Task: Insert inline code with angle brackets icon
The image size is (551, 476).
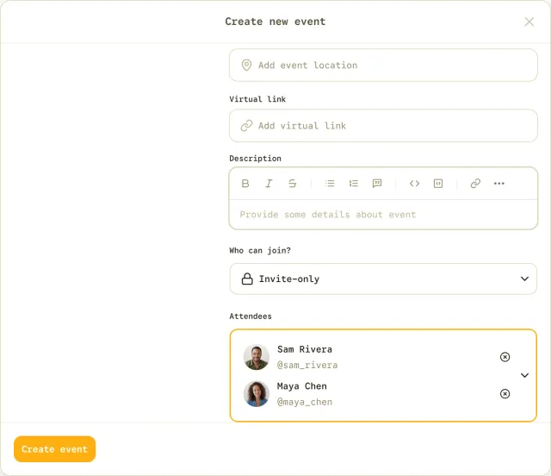Action: coord(415,184)
